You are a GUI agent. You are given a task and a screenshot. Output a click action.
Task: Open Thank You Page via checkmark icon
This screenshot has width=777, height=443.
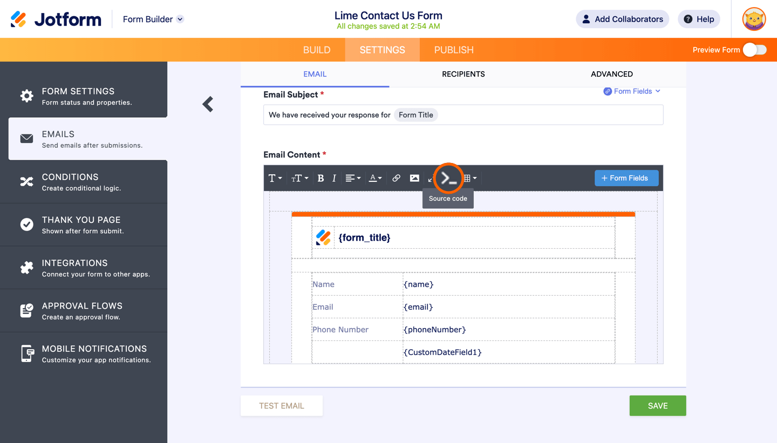(26, 224)
